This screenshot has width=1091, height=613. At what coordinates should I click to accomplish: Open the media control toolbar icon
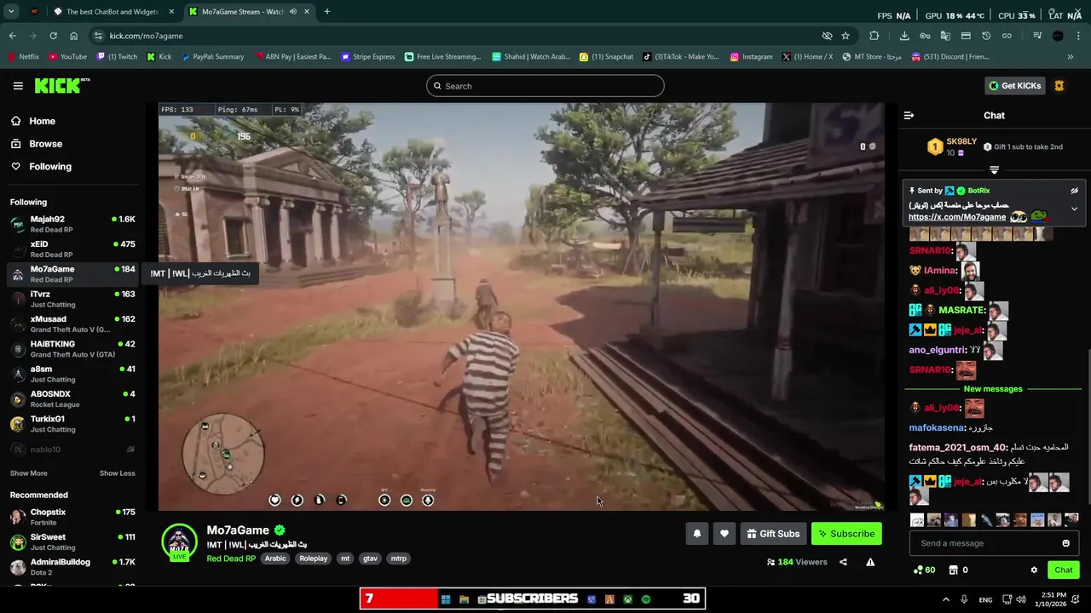(x=1037, y=36)
